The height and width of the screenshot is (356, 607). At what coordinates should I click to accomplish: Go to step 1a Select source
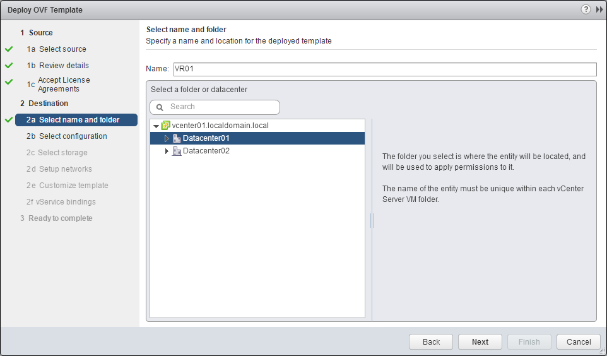click(x=62, y=49)
